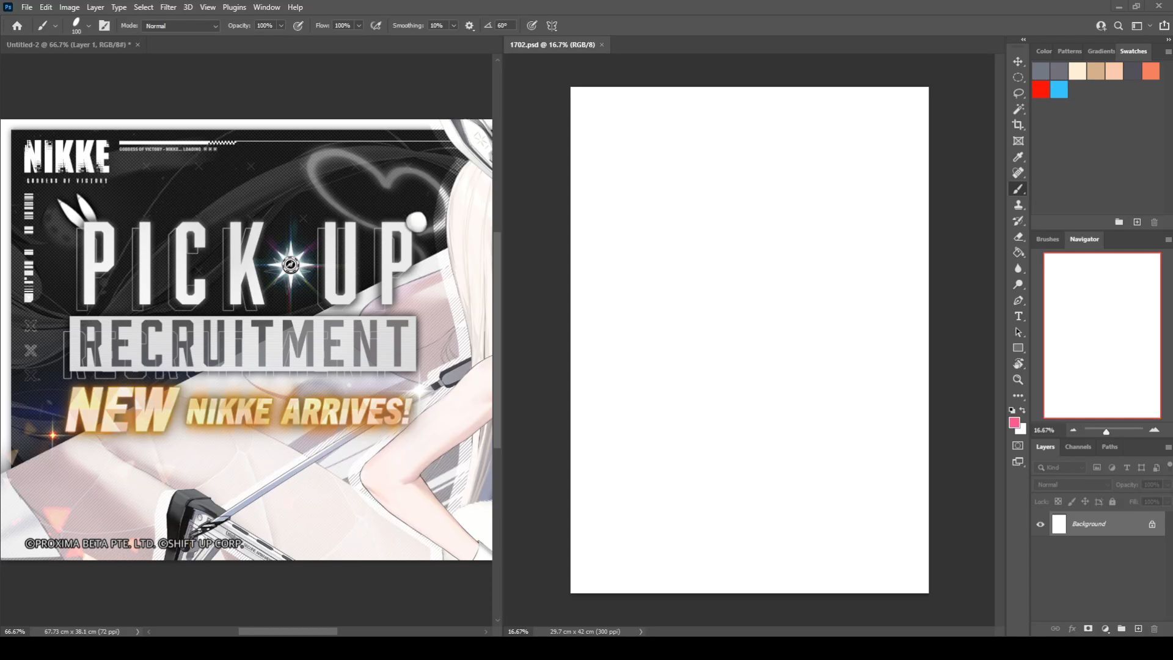Open the Filter menu
Image resolution: width=1173 pixels, height=660 pixels.
(168, 7)
